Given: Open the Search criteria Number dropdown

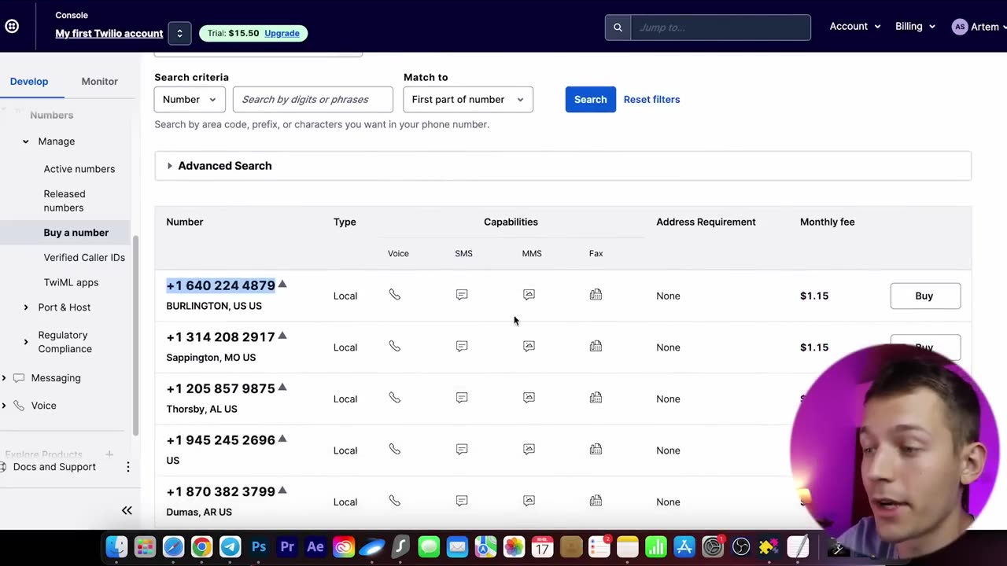Looking at the screenshot, I should (190, 99).
